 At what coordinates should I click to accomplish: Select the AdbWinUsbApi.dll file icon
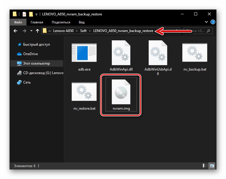coord(158,53)
